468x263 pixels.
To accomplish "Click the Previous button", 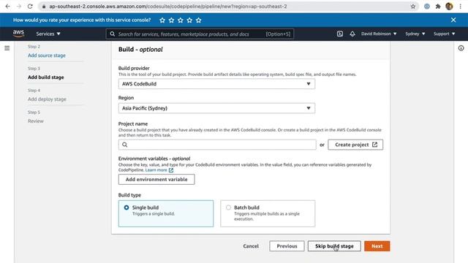I will coord(287,246).
